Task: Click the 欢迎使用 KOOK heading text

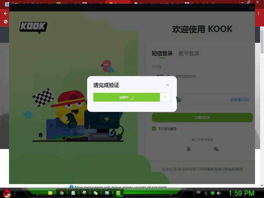Action: tap(202, 29)
